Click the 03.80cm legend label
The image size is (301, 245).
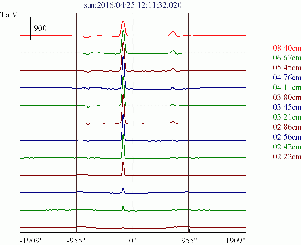coord(287,97)
